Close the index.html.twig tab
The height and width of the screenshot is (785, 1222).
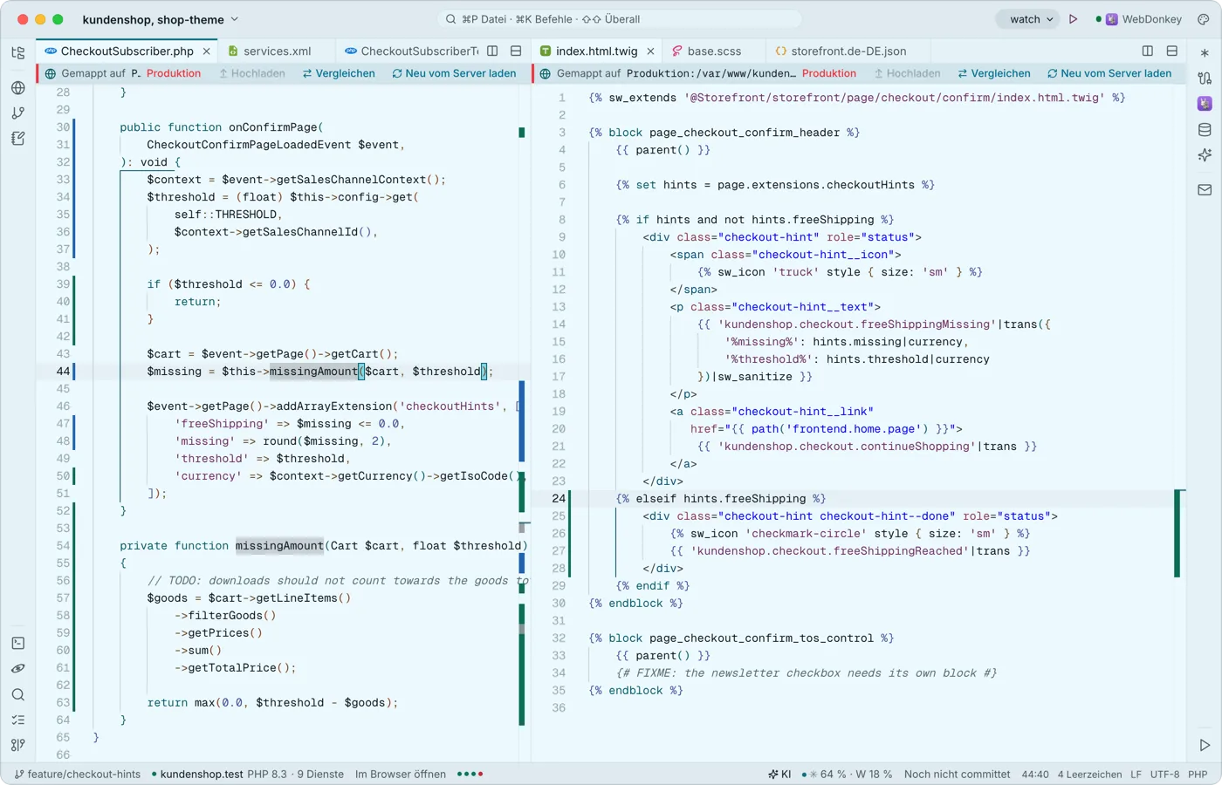coord(650,51)
